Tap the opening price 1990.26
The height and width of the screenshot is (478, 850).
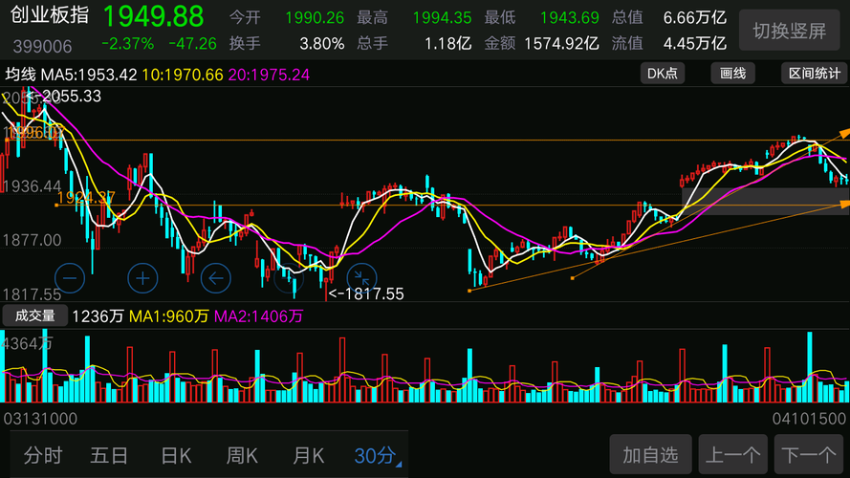pos(315,18)
